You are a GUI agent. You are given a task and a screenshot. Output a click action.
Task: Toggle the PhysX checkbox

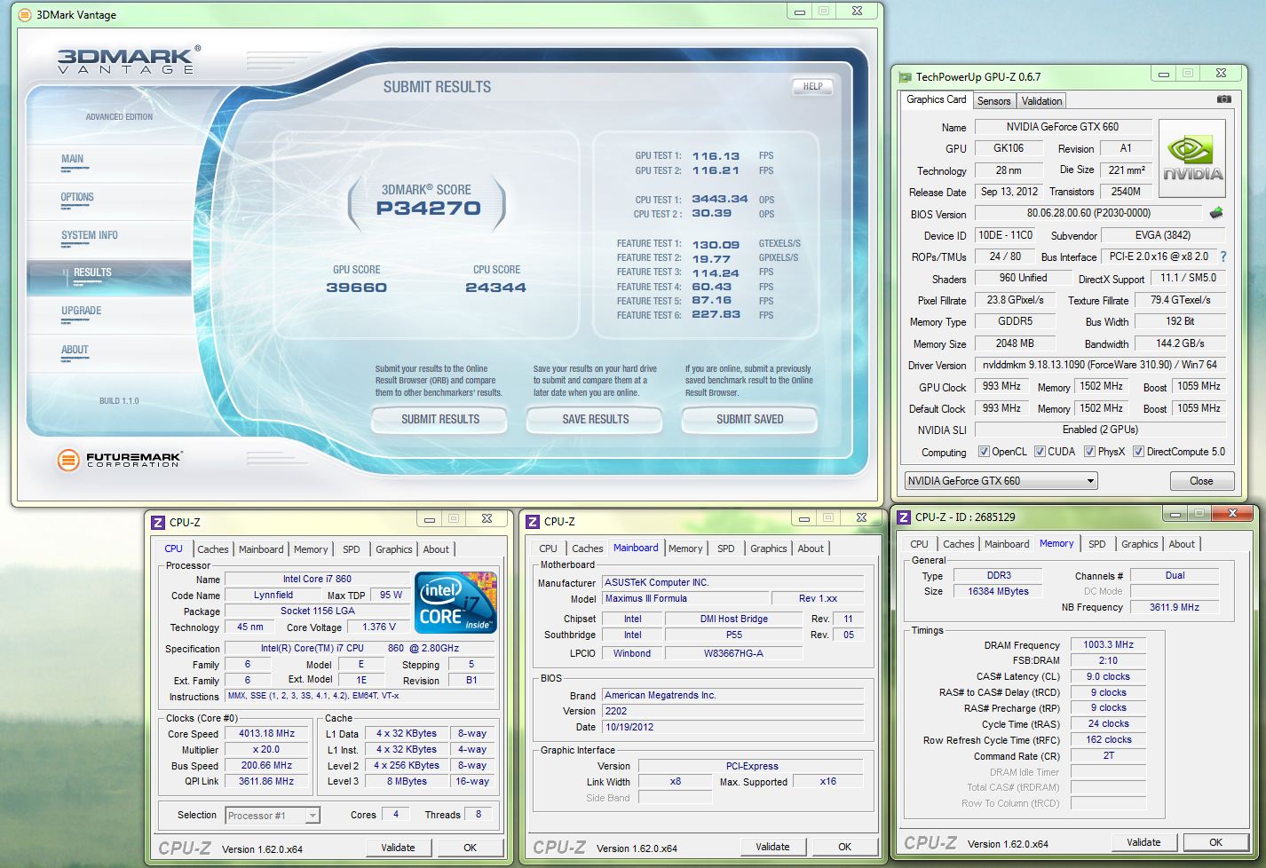click(1089, 452)
